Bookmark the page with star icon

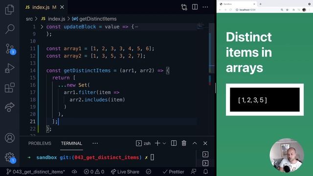tap(287, 10)
